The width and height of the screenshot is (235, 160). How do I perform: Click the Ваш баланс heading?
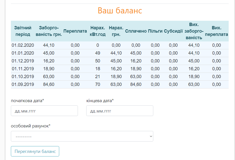(x=120, y=10)
